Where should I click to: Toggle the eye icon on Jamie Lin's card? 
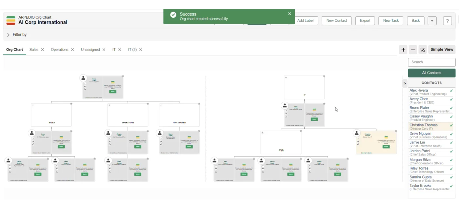[33, 141]
